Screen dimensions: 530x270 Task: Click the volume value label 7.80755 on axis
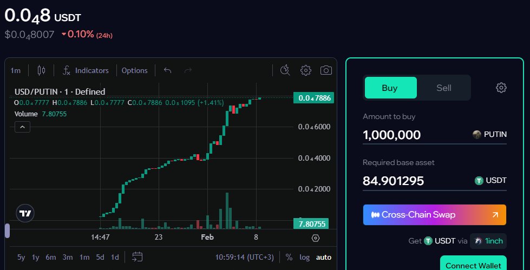tap(311, 223)
